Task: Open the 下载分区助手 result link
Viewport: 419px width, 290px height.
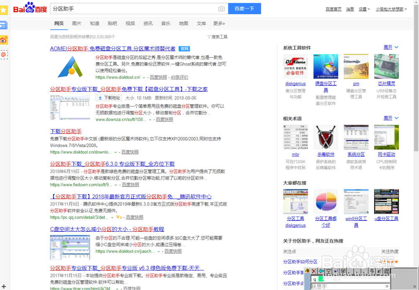Action: click(x=66, y=131)
